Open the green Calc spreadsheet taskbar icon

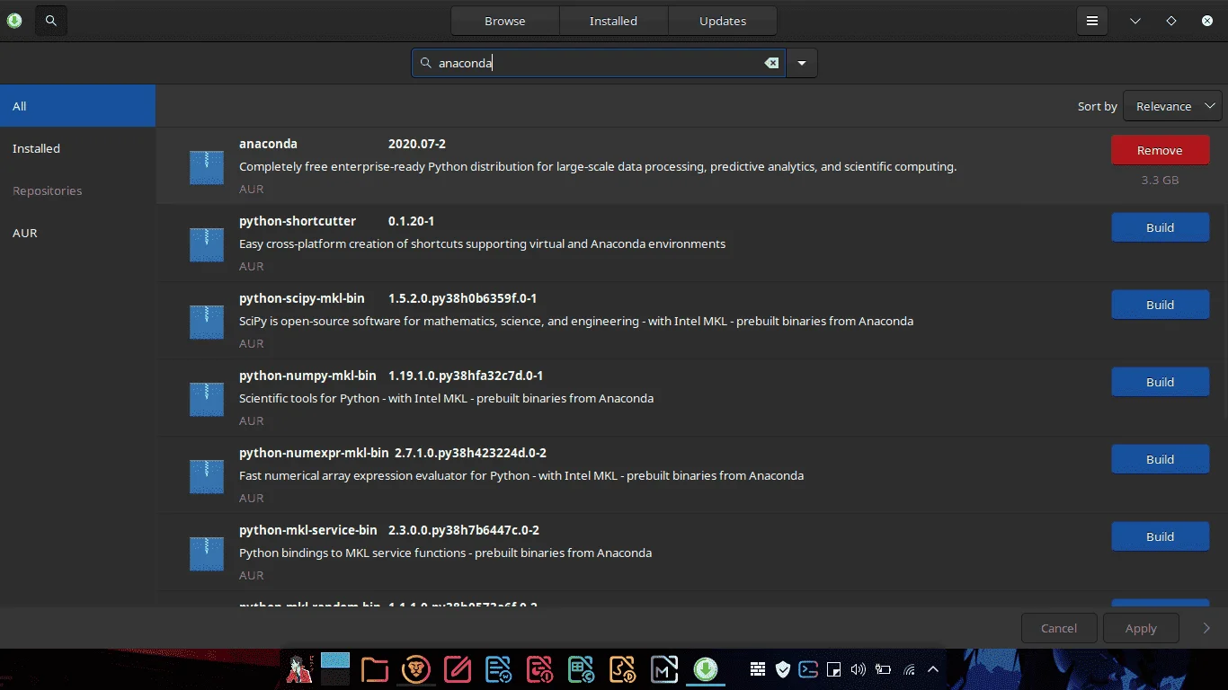582,669
